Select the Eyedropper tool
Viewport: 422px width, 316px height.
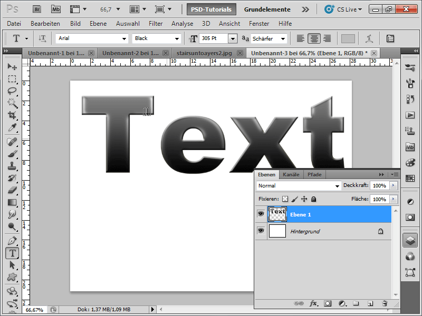point(12,127)
